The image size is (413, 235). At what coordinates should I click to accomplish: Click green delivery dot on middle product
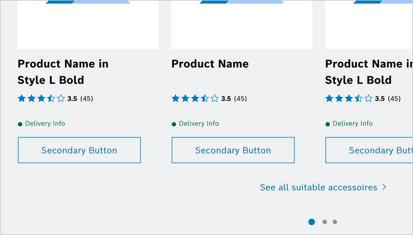174,124
